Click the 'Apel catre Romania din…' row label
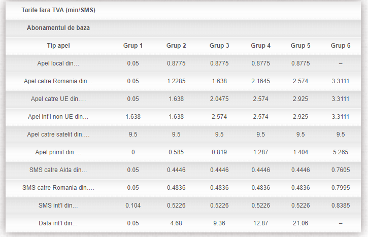368x237 pixels. [58, 81]
